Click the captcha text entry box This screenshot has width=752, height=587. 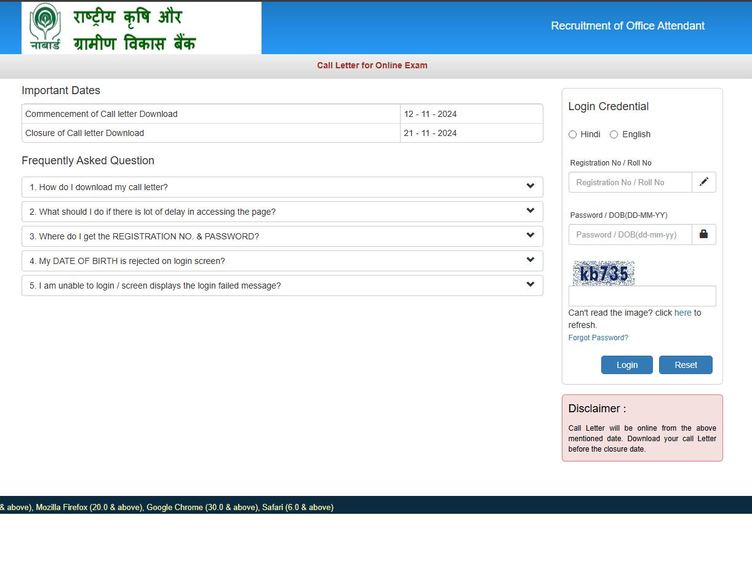click(642, 296)
